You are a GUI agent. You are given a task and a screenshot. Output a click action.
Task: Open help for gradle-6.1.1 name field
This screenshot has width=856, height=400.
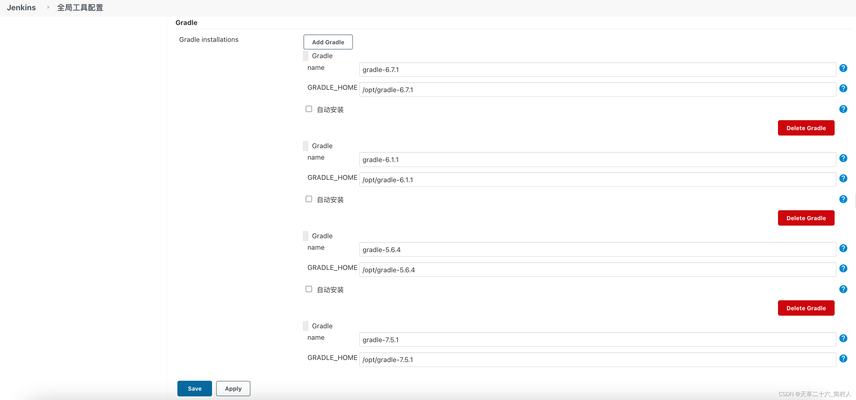(843, 158)
